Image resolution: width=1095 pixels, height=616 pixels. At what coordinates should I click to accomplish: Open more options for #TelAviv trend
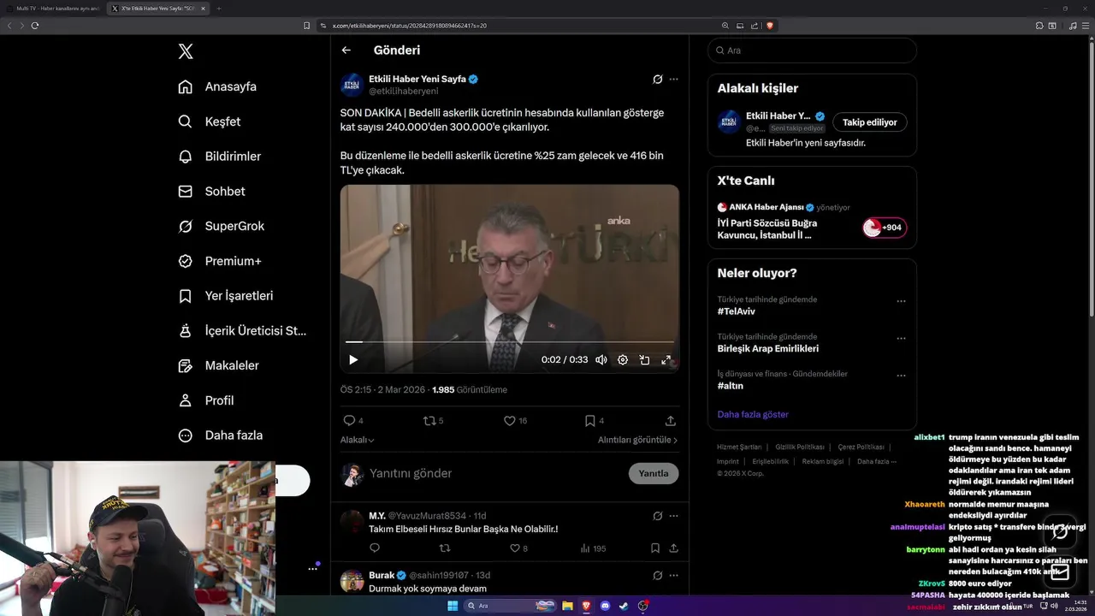[901, 301]
